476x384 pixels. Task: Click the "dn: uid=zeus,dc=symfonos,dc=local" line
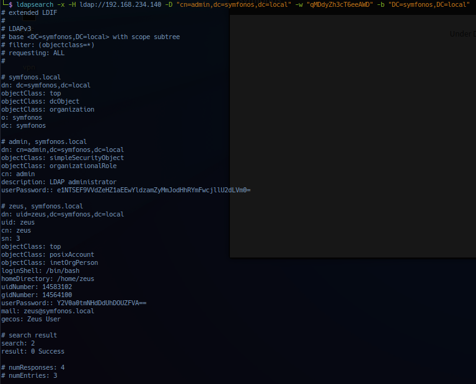63,214
